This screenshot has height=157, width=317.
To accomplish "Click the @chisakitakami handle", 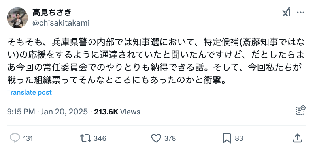I will pyautogui.click(x=61, y=23).
